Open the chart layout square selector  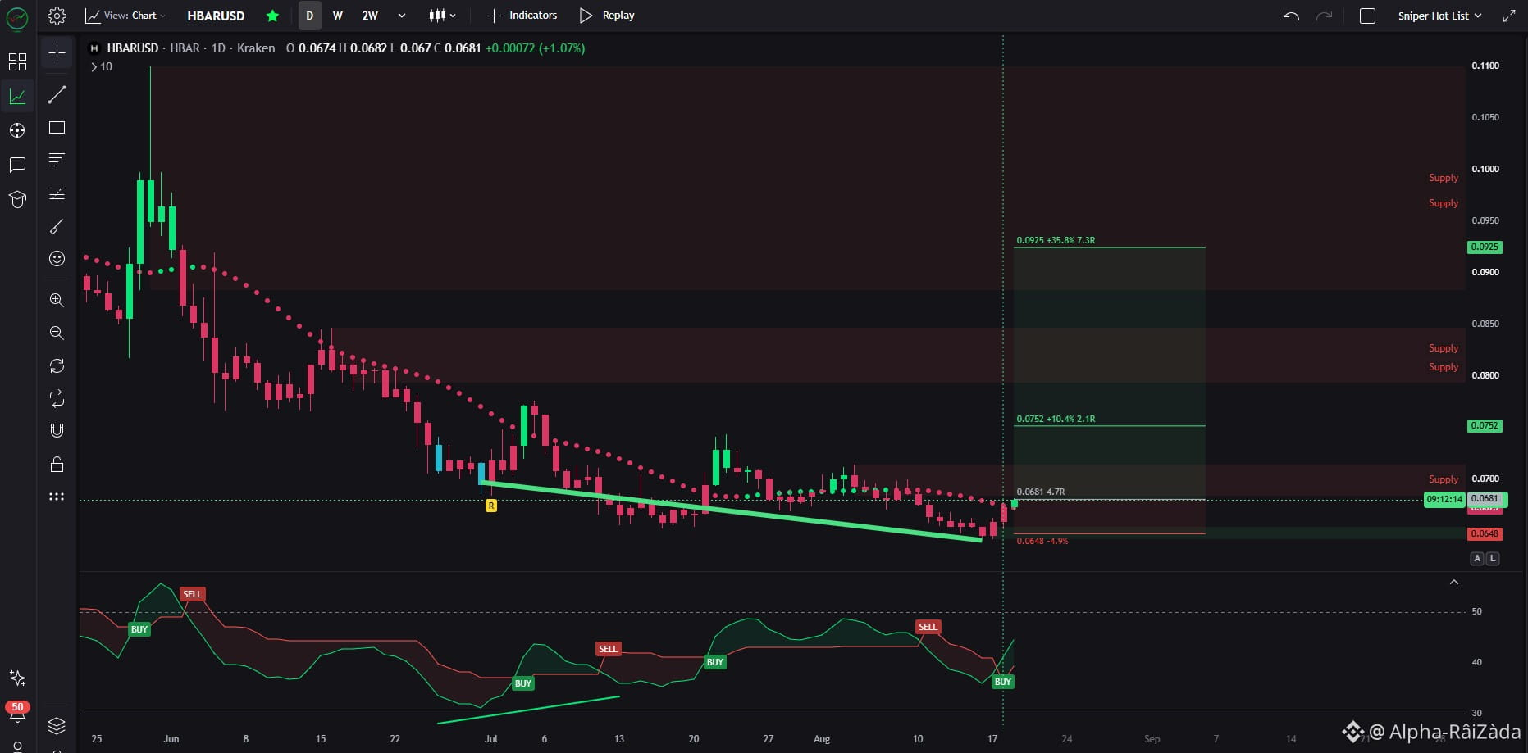[x=1367, y=16]
